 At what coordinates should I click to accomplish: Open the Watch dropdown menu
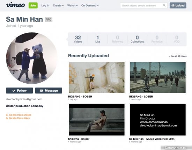(x=72, y=6)
